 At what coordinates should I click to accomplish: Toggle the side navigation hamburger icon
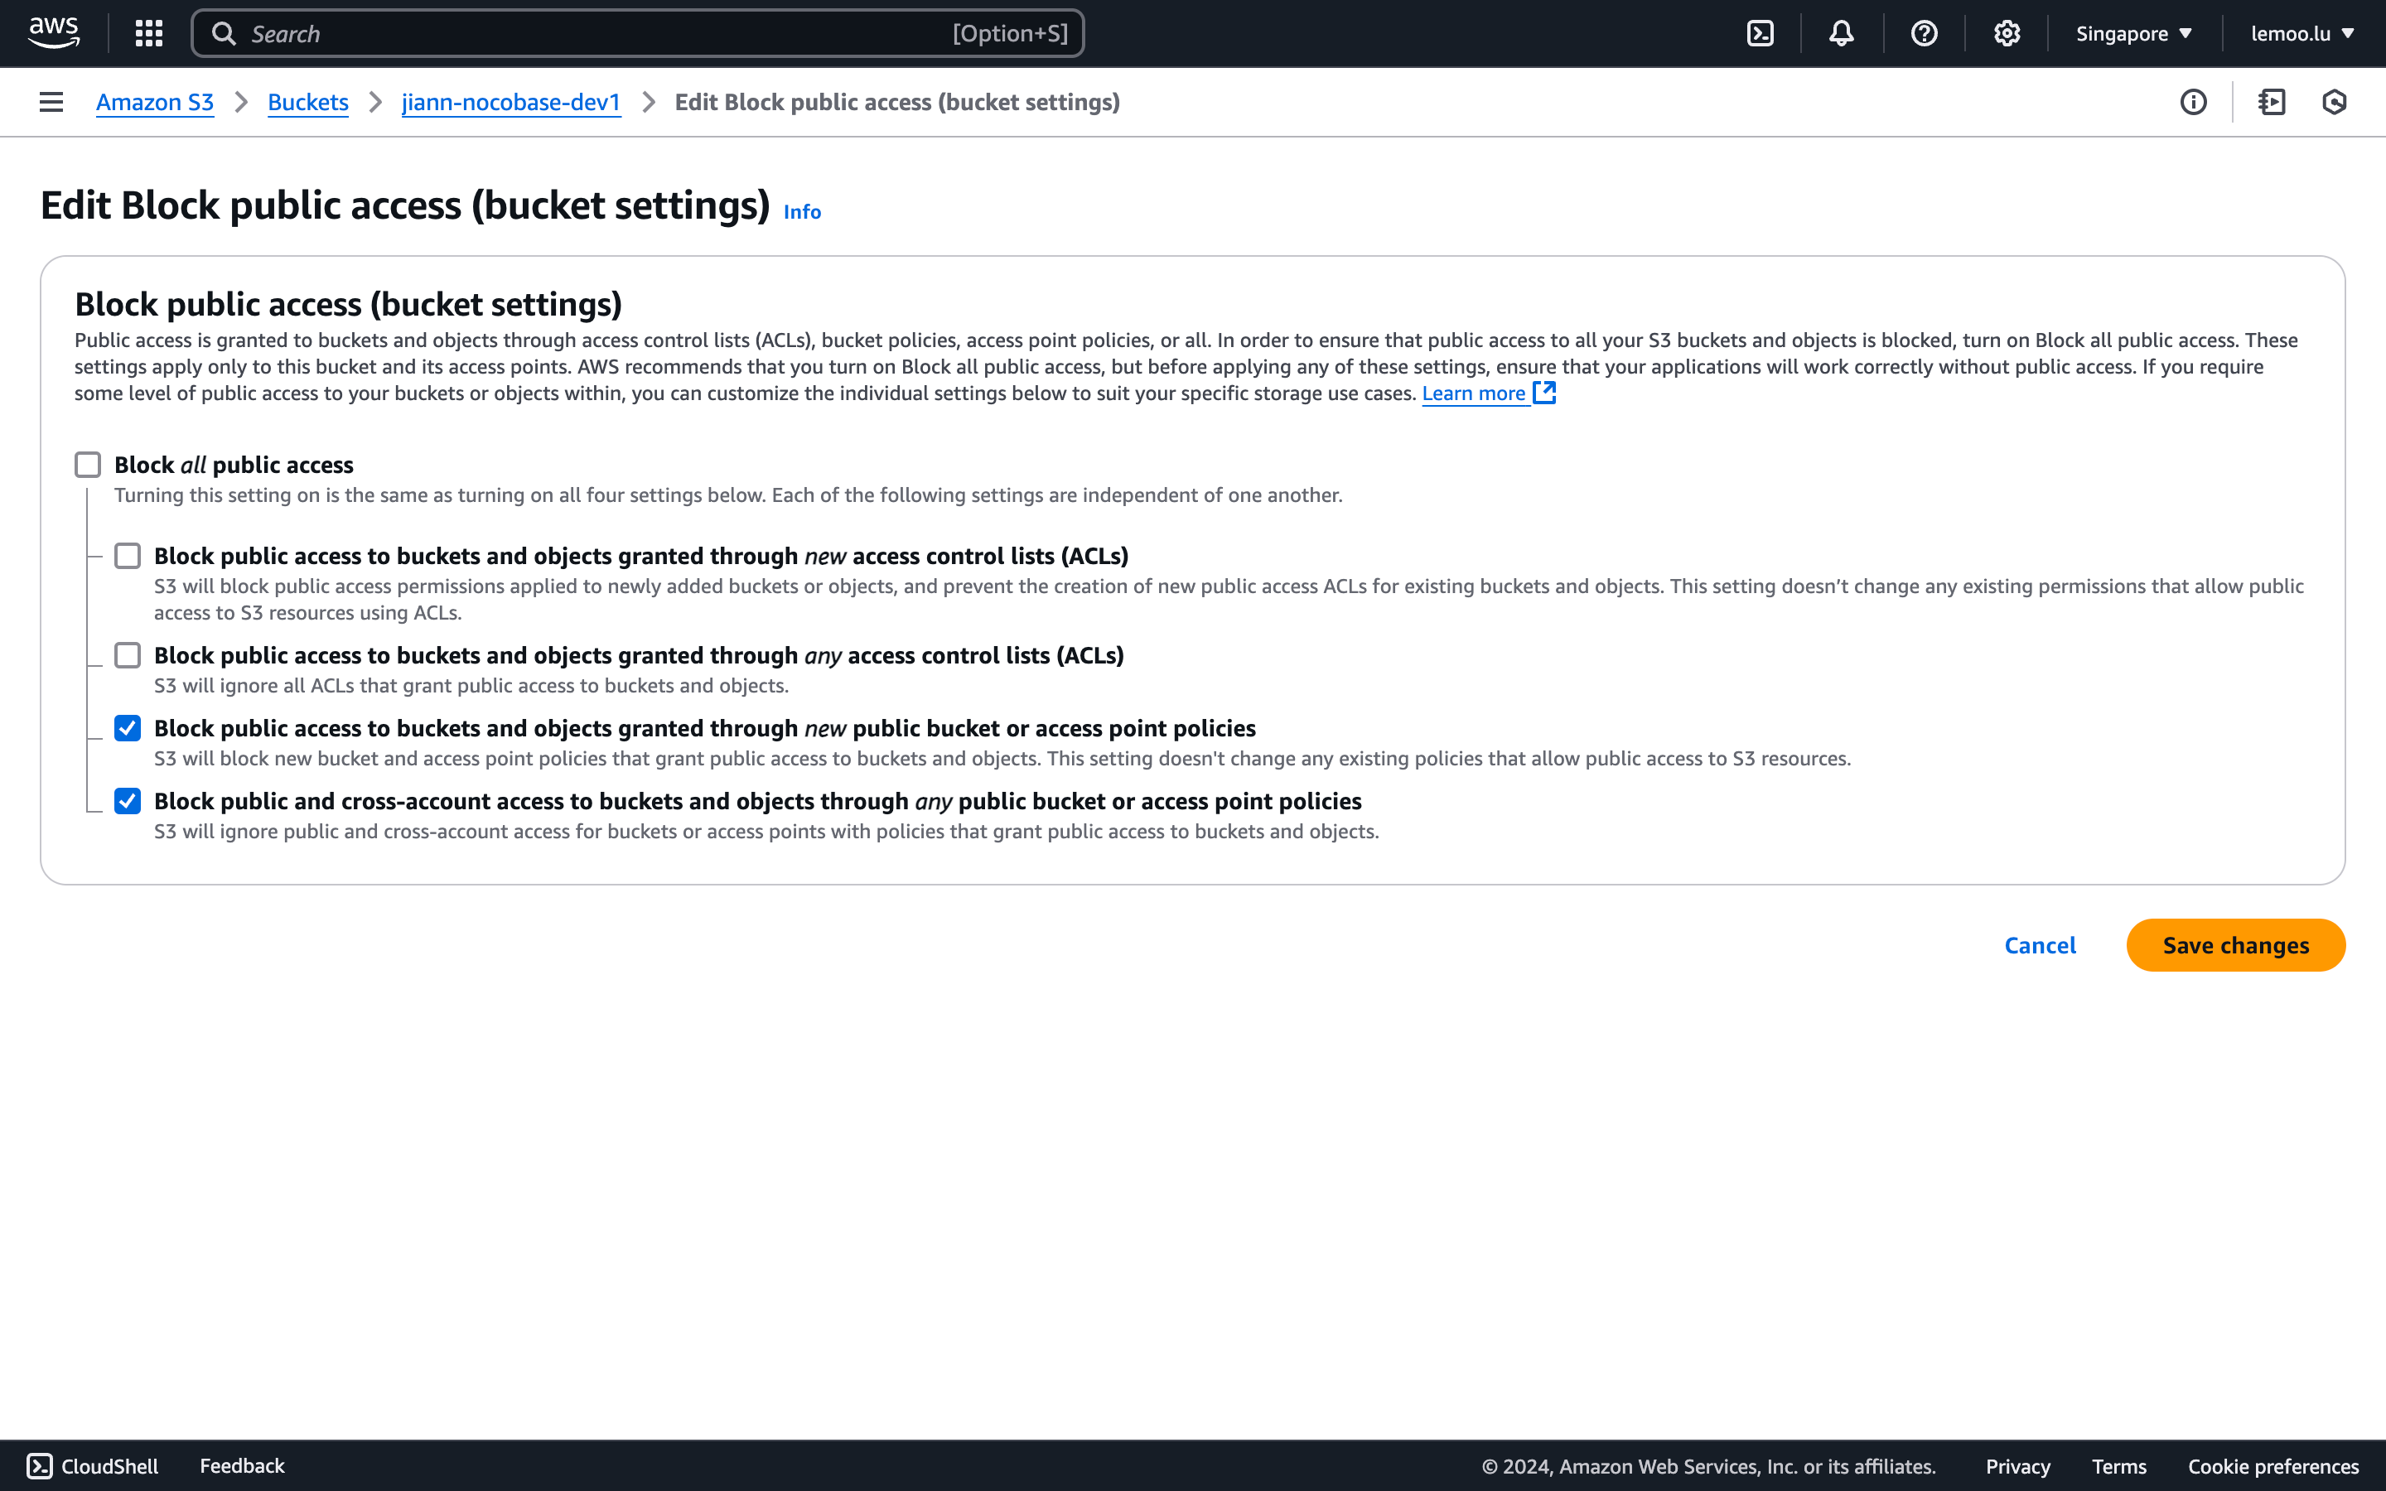pyautogui.click(x=51, y=102)
